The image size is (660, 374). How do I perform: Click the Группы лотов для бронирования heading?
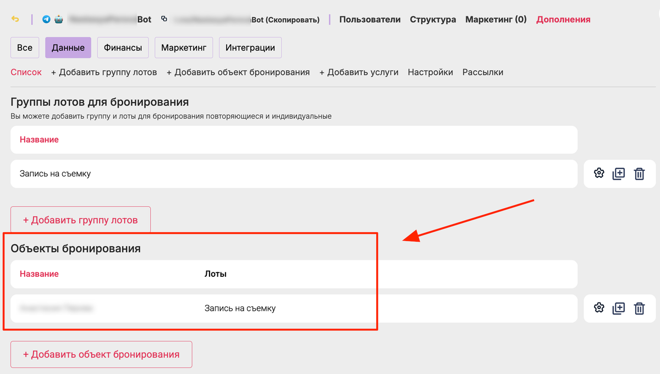[100, 102]
